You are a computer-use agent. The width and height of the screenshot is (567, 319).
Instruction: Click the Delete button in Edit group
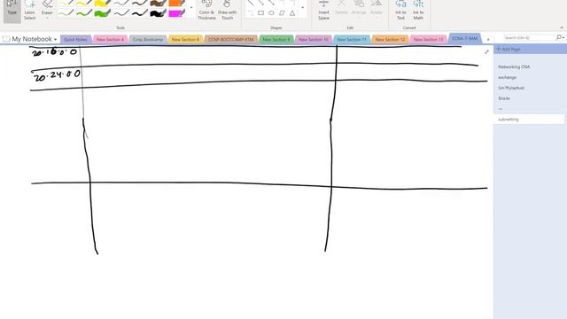coord(341,8)
